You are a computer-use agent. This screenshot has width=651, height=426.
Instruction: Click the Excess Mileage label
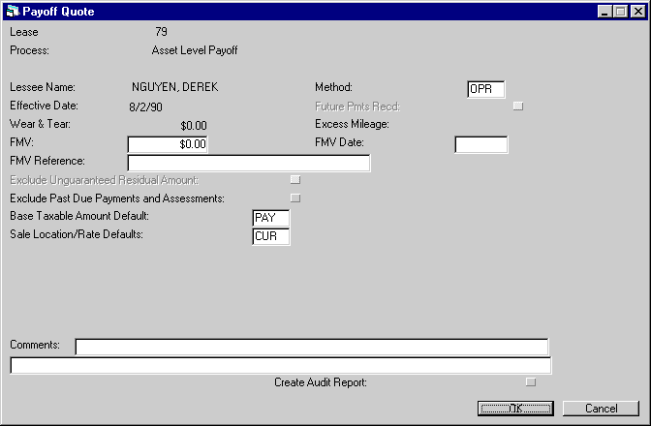coord(352,124)
